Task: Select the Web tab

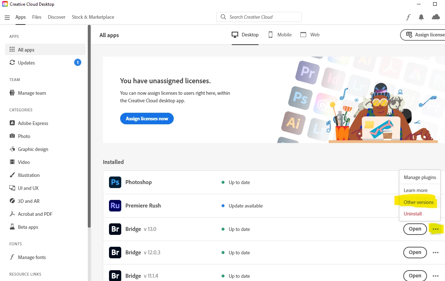Action: (x=310, y=35)
